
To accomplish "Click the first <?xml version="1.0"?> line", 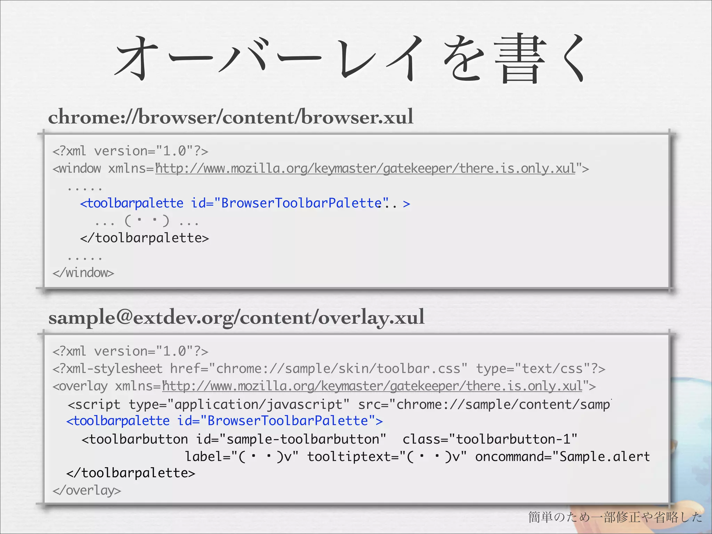I will click(x=130, y=151).
